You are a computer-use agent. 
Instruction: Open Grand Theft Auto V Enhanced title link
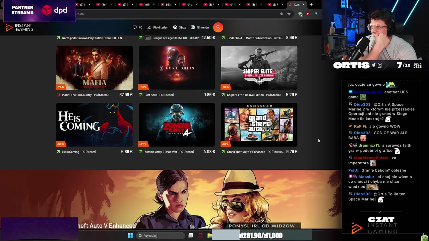pyautogui.click(x=255, y=152)
